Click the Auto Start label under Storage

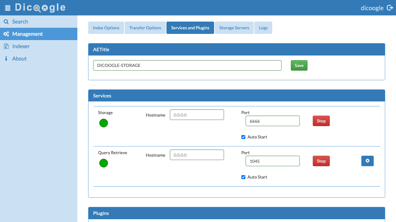[x=257, y=137]
